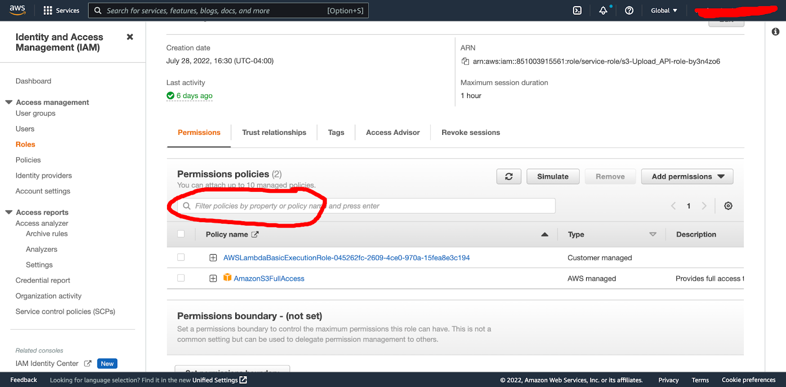Viewport: 786px width, 387px height.
Task: Click the filter search magnifier icon
Action: (x=187, y=206)
